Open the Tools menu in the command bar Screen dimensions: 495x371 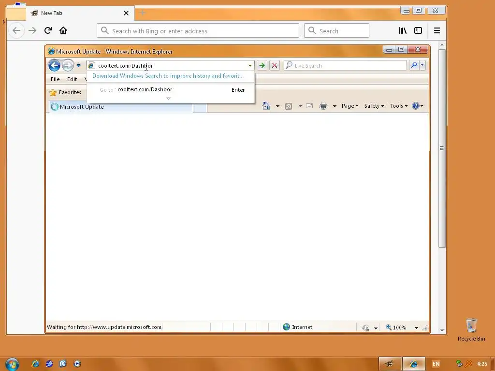point(399,106)
